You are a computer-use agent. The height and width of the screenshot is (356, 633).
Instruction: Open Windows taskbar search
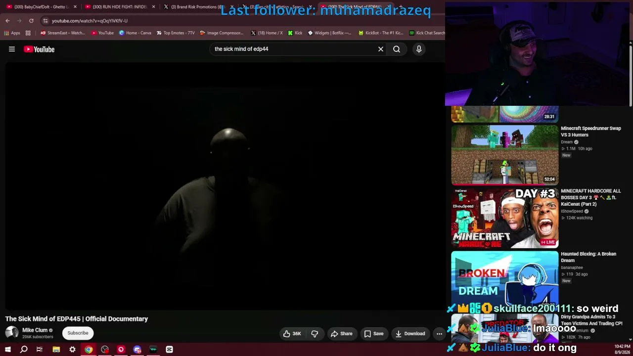[x=24, y=350]
